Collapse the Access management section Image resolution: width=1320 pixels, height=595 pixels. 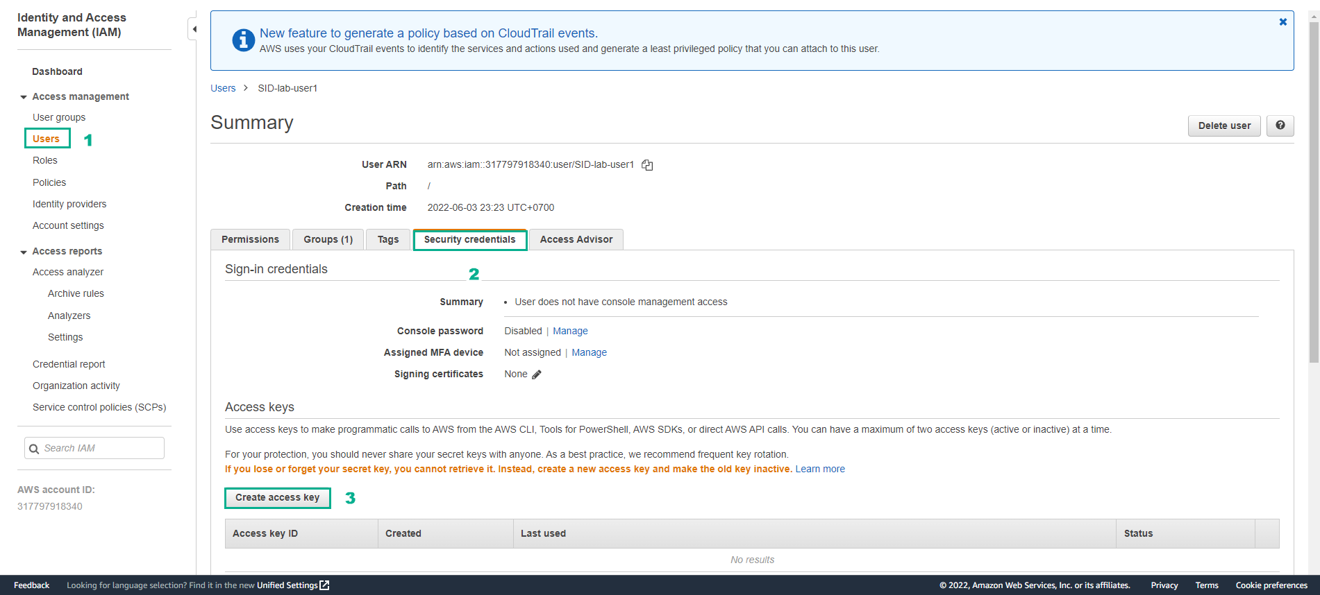pos(24,97)
